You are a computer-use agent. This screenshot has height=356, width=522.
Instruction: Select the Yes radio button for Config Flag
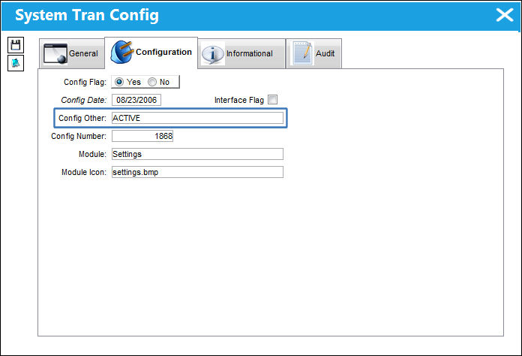119,82
